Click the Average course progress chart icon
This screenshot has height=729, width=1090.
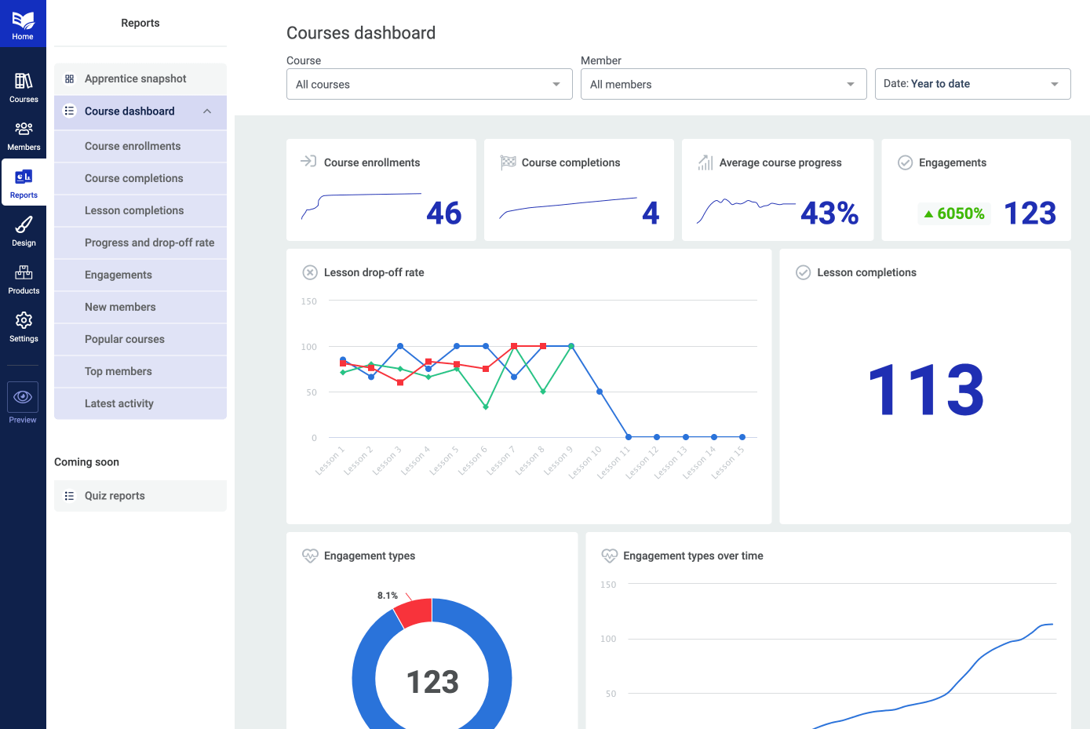[705, 162]
